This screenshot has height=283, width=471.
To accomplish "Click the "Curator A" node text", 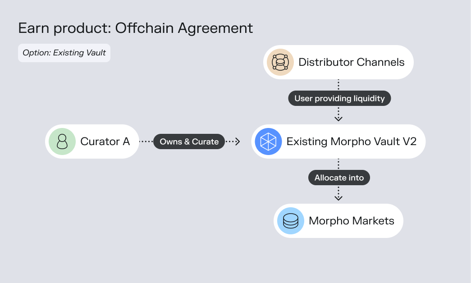I will point(105,141).
